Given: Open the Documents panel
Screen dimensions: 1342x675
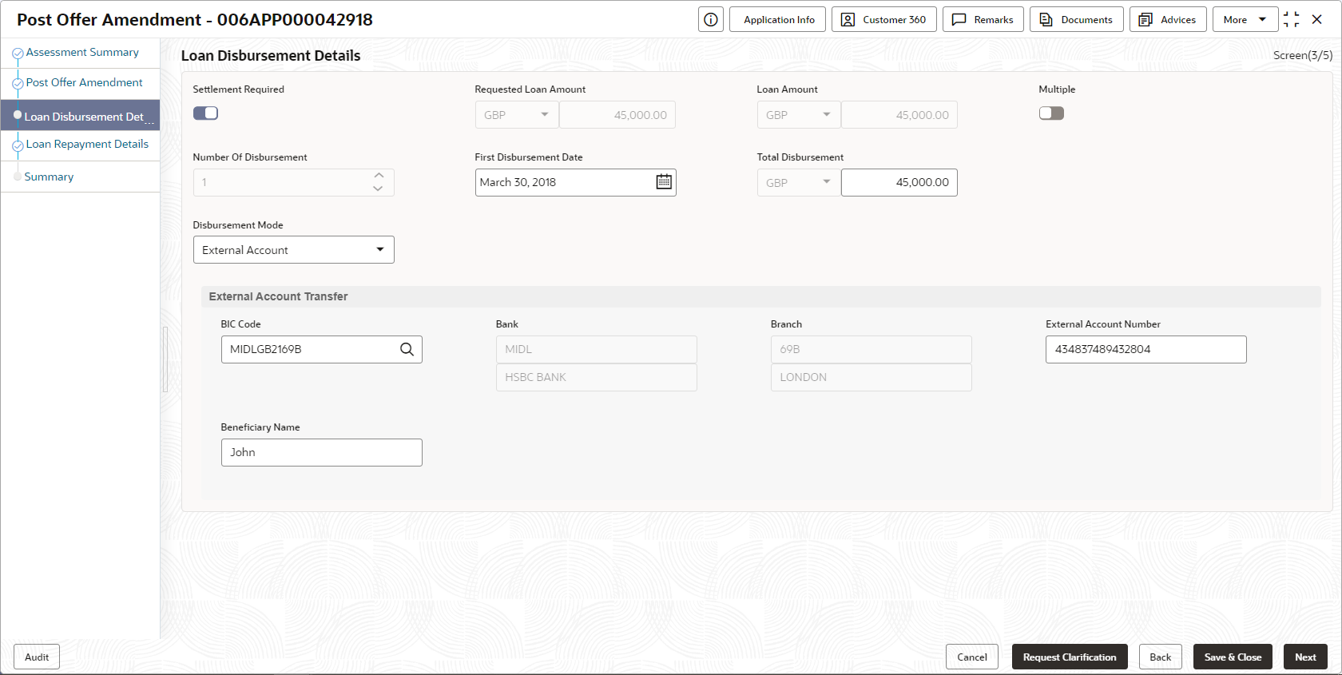Looking at the screenshot, I should pos(1077,19).
